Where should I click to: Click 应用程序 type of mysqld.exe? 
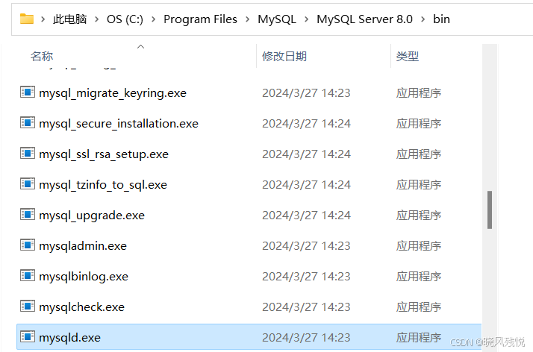[419, 337]
